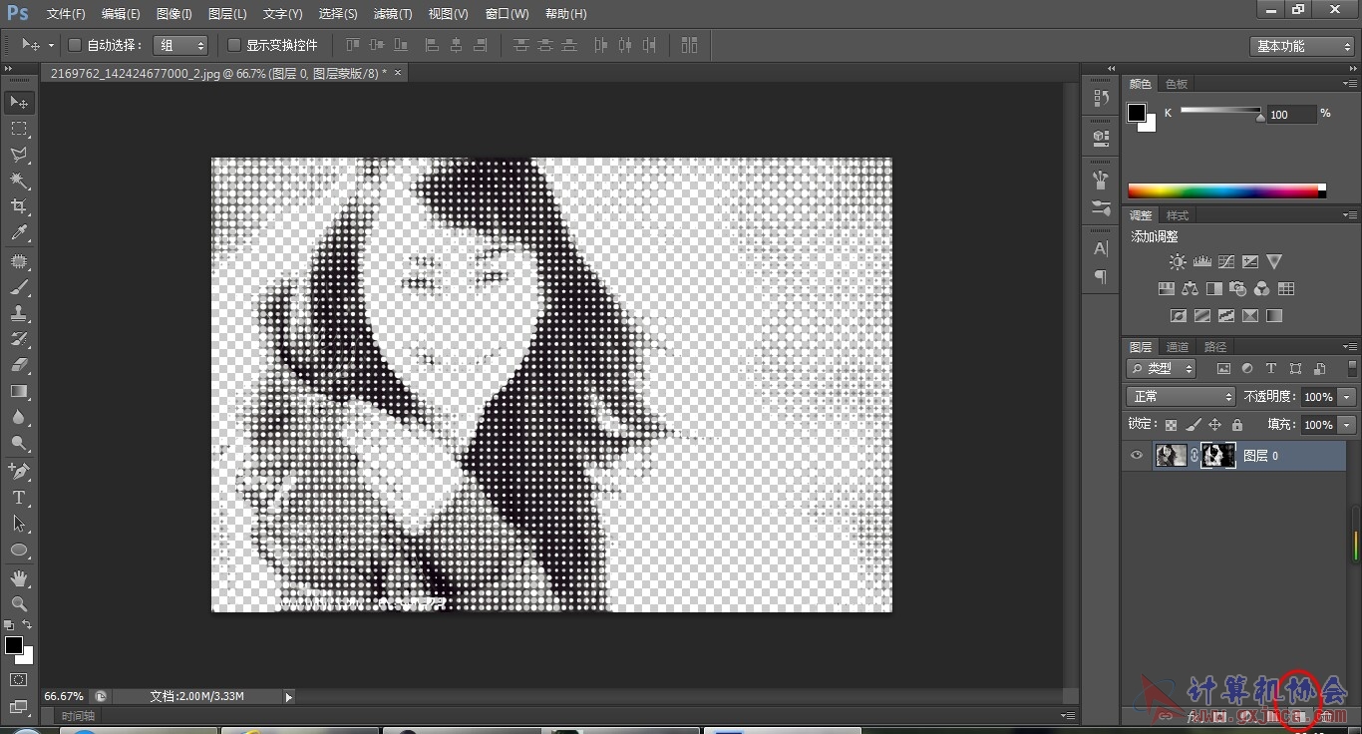Select the Path Selection tool
1362x734 pixels.
click(19, 523)
